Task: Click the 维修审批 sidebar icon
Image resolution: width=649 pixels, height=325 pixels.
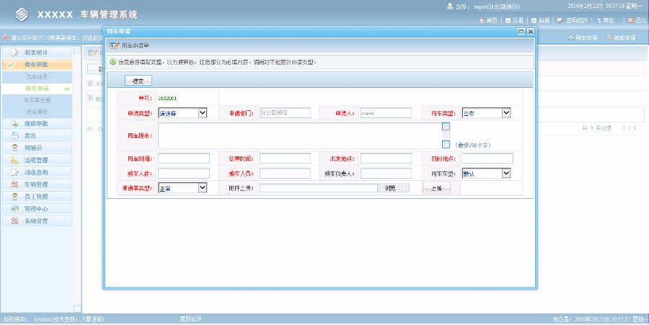Action: [x=15, y=124]
